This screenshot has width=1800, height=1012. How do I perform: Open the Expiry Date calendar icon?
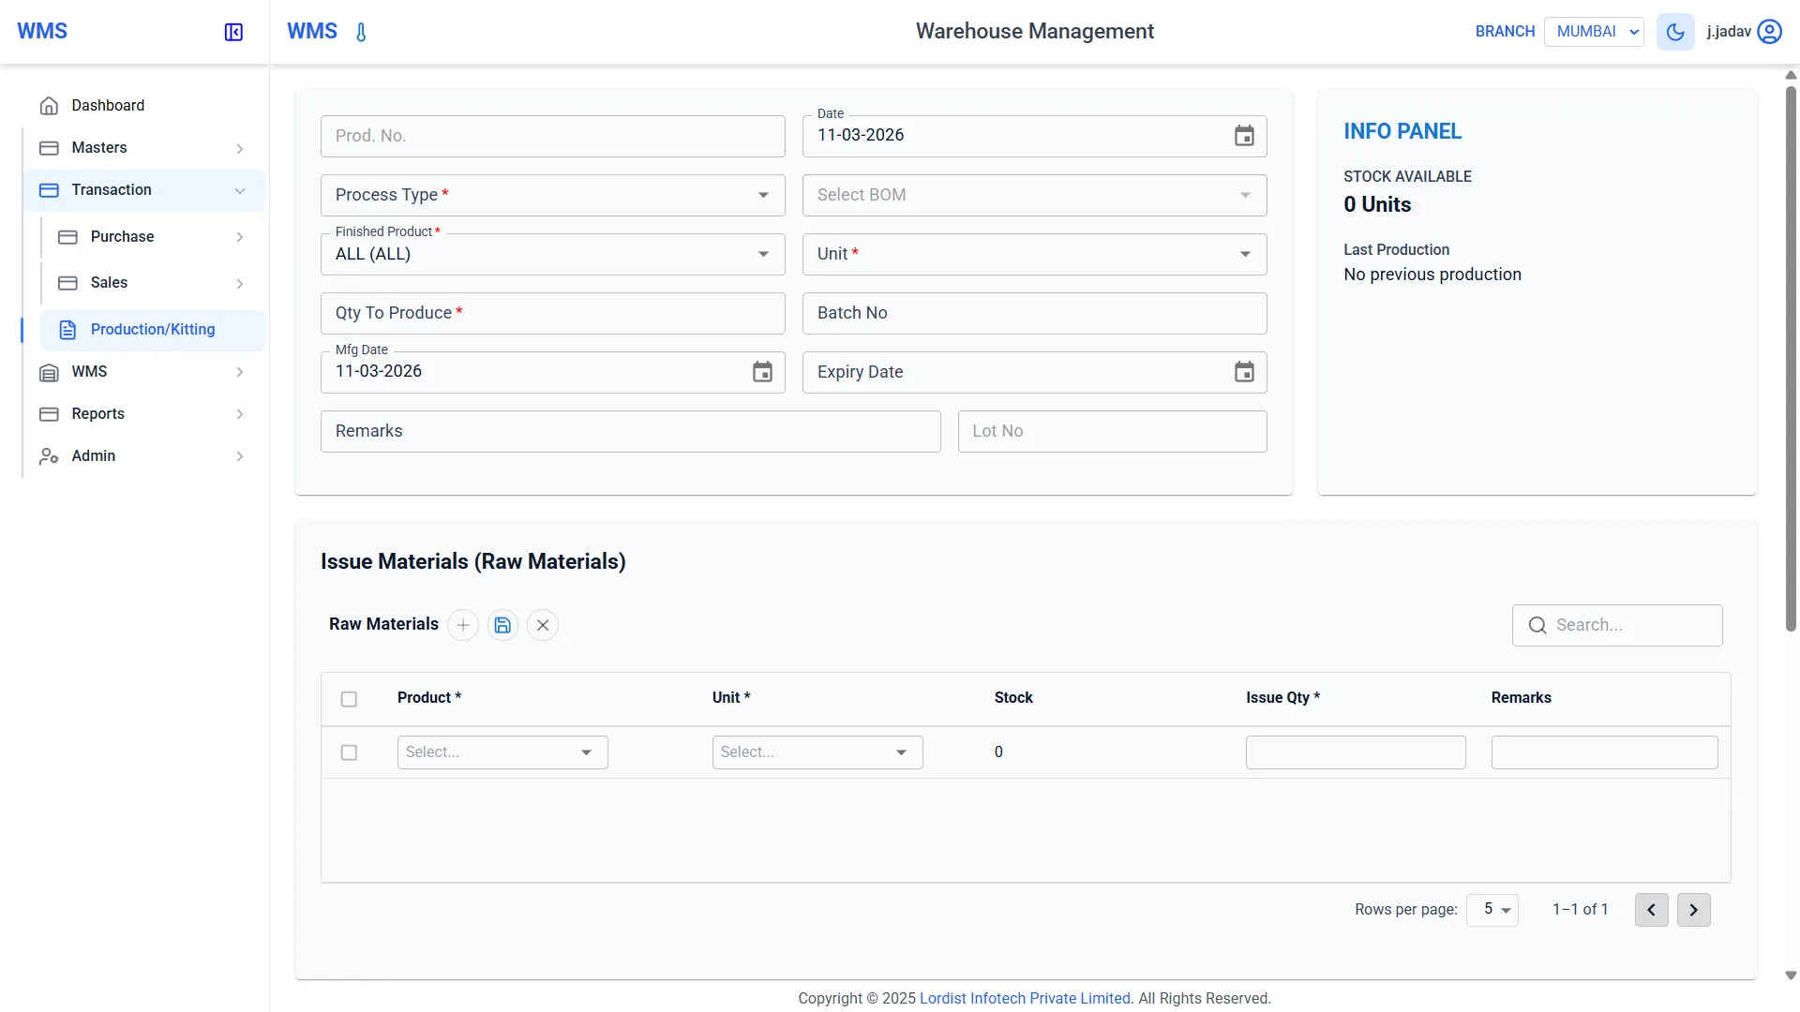(x=1244, y=372)
